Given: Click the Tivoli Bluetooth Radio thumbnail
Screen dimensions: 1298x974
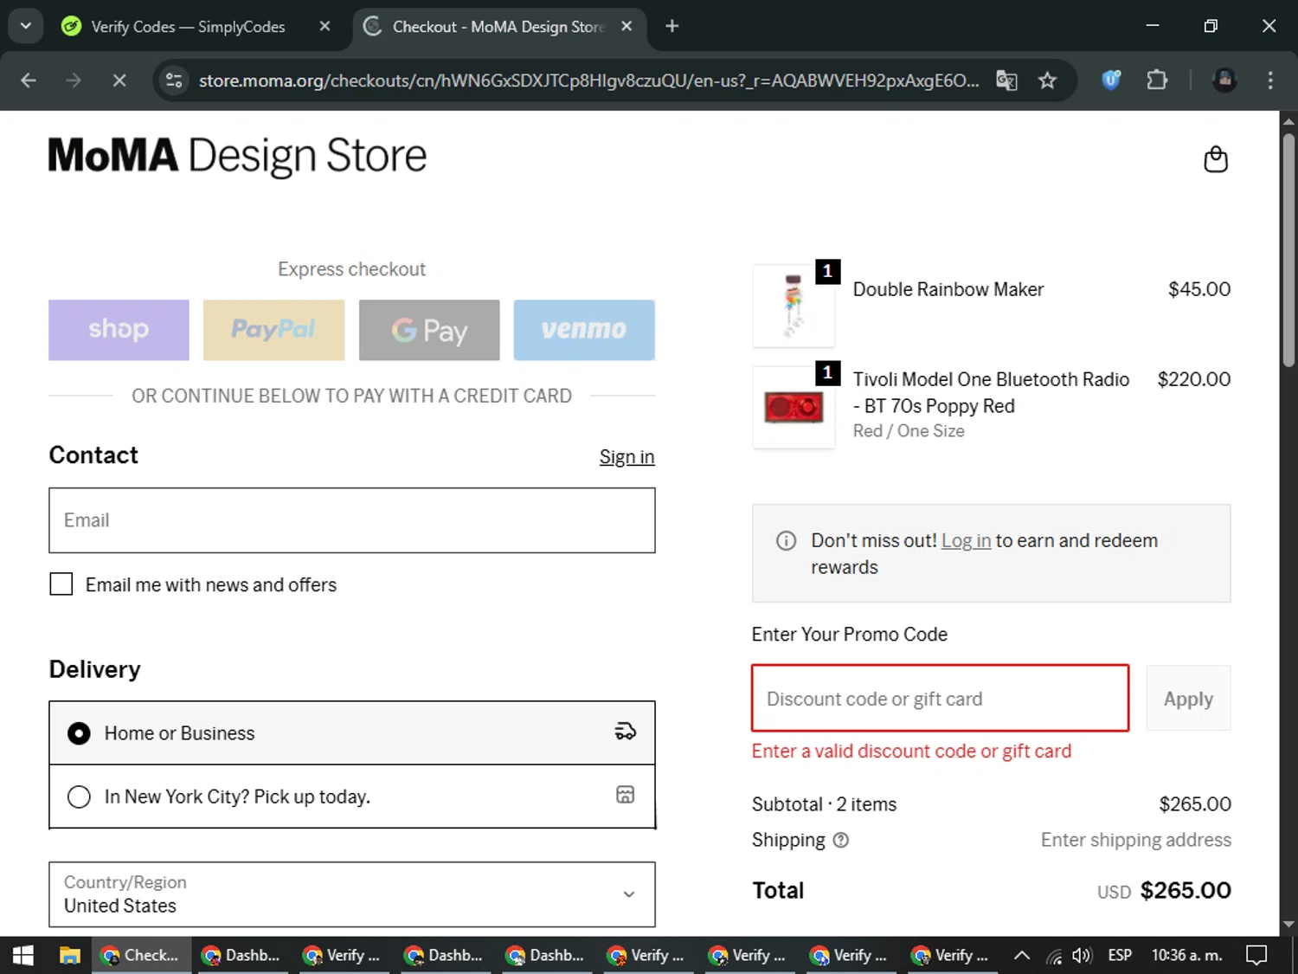Looking at the screenshot, I should (x=794, y=407).
